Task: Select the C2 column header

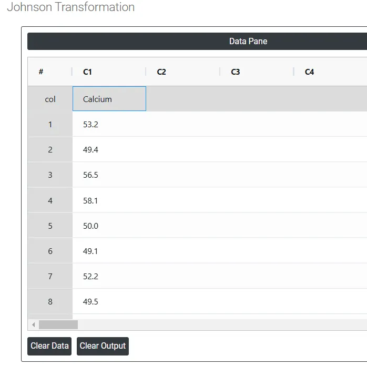Action: [183, 72]
